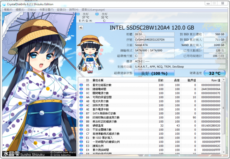Click the 目前 column header
Image resolution: width=230 pixels, height=159 pixels.
(157, 80)
